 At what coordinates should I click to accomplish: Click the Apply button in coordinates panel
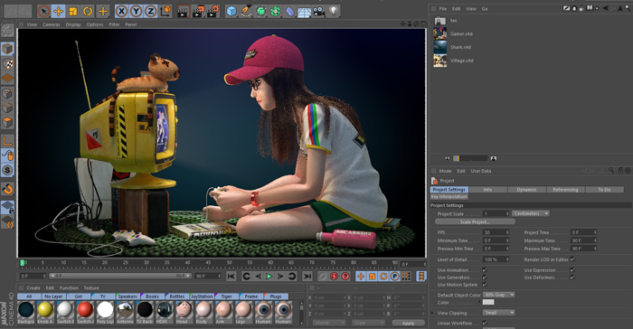click(408, 323)
